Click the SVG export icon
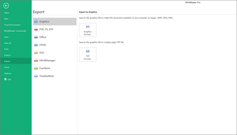 [36, 52]
